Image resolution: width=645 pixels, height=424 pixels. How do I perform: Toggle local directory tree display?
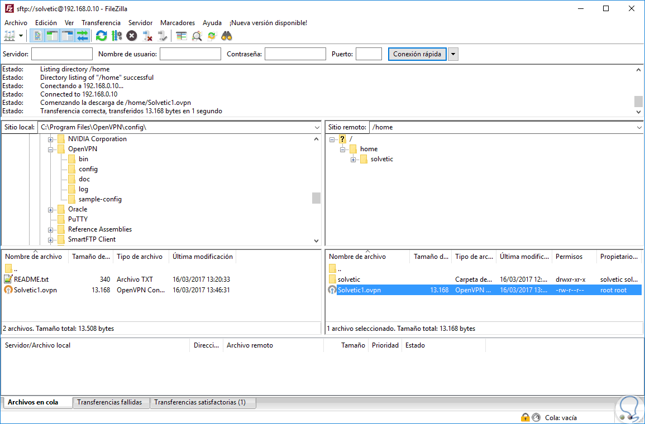pyautogui.click(x=52, y=36)
